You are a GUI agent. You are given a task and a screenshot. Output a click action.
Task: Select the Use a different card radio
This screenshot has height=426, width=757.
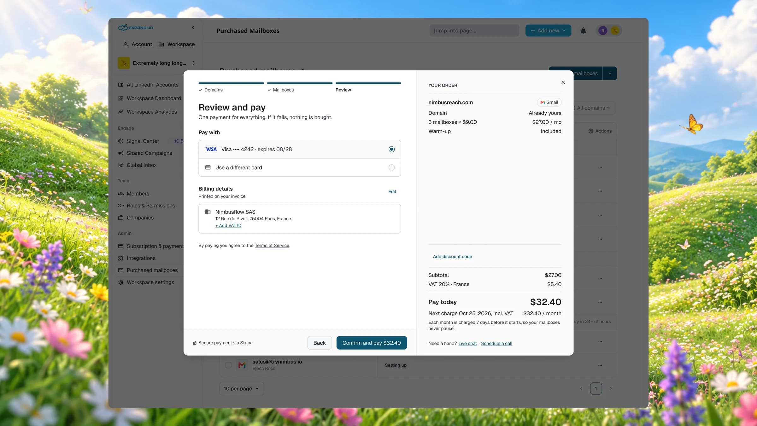tap(391, 168)
